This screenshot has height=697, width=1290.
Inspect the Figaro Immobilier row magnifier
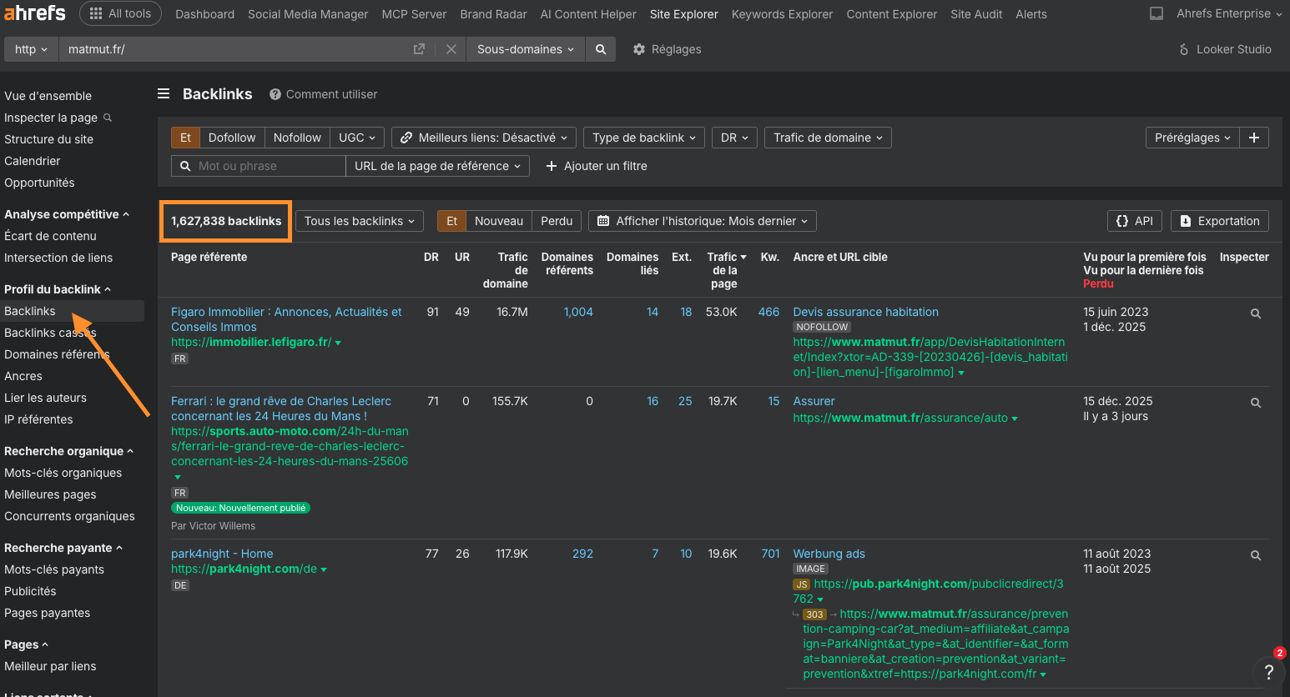(1255, 314)
